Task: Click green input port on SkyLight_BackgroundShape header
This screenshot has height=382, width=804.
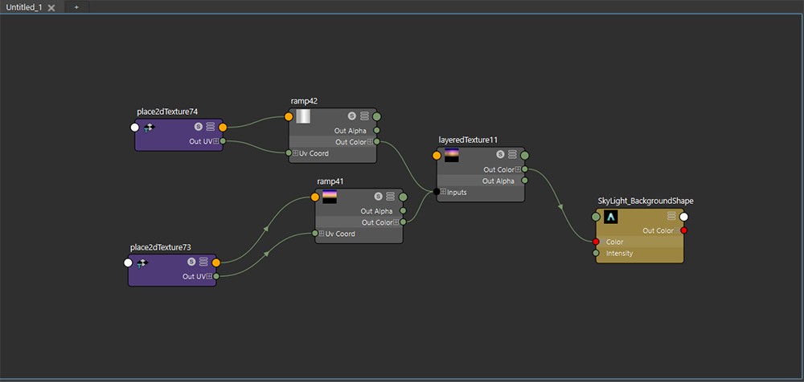Action: (596, 217)
